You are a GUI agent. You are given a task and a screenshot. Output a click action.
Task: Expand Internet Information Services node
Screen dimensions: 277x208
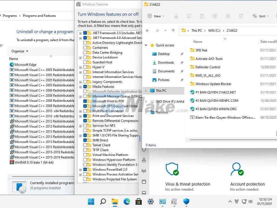(80, 72)
